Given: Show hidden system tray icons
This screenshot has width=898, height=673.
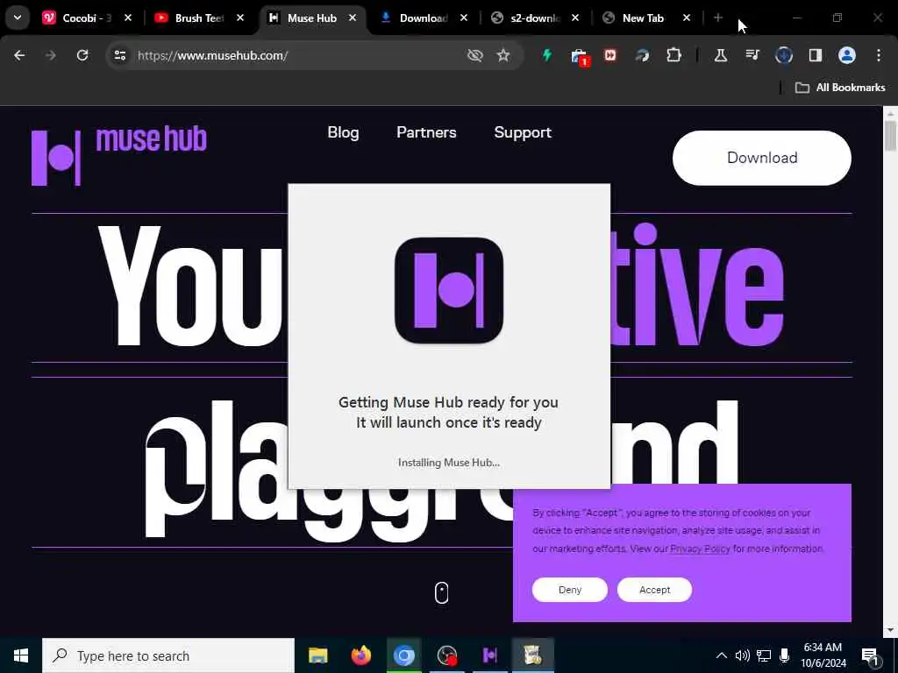Looking at the screenshot, I should pos(722,655).
